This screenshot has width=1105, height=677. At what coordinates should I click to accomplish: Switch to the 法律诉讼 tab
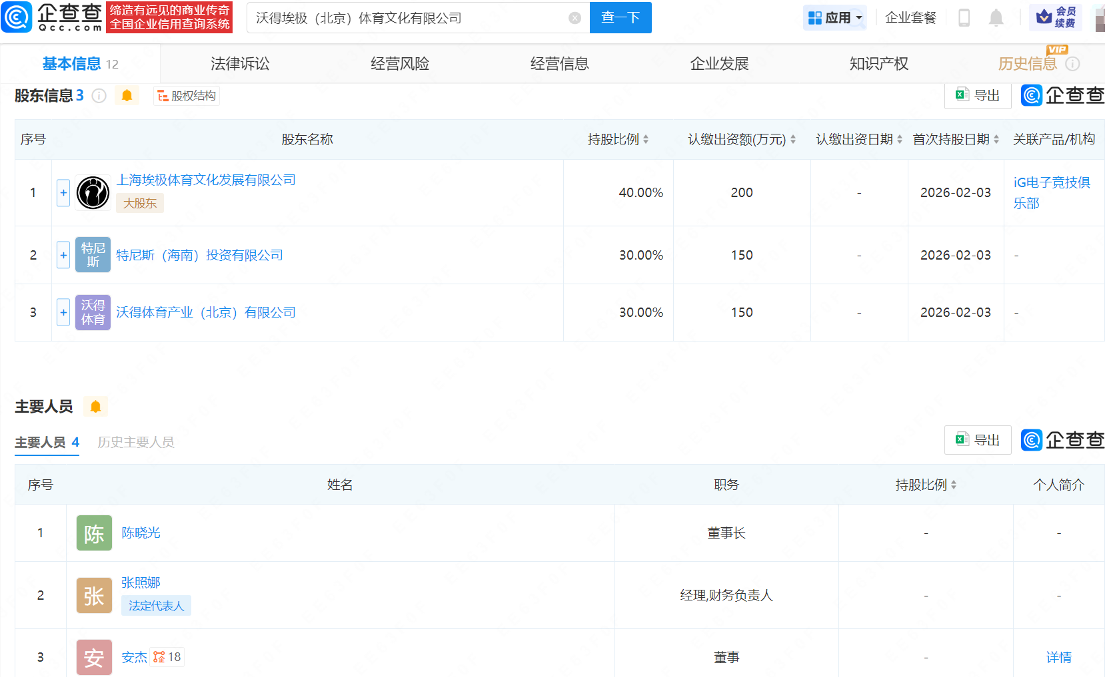click(240, 64)
